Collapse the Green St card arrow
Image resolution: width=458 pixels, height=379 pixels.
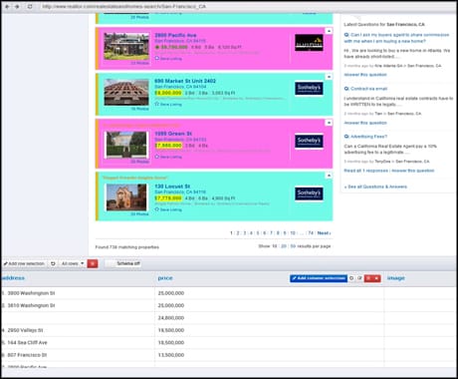[329, 123]
